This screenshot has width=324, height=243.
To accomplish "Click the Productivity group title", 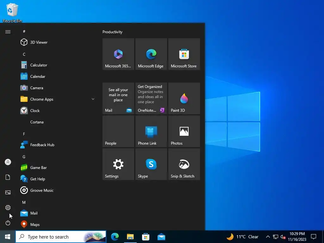I will click(x=112, y=32).
